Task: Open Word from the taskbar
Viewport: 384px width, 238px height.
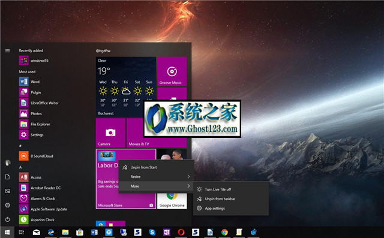Action: click(94, 232)
